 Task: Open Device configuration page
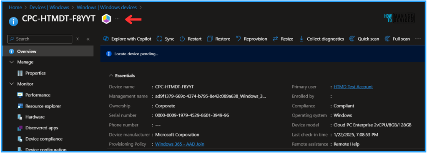(46, 150)
